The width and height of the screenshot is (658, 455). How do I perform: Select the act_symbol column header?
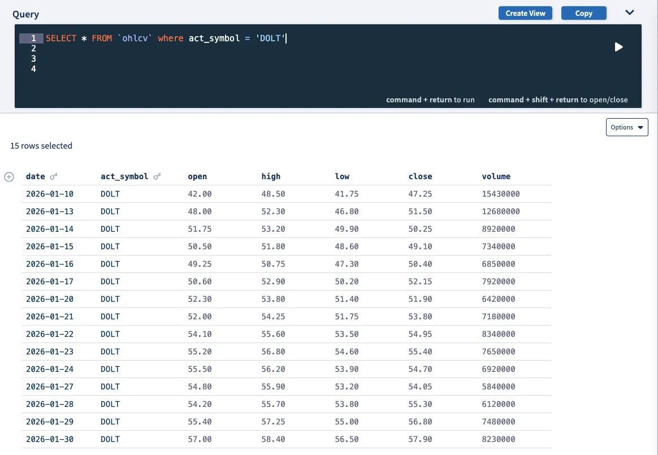coord(123,176)
